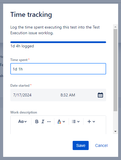Expand the list options chevron
121x160 pixels.
click(78, 121)
